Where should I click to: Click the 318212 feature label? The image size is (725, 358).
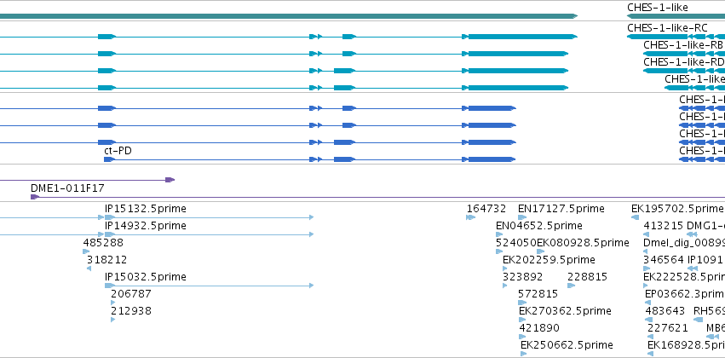pyautogui.click(x=106, y=259)
